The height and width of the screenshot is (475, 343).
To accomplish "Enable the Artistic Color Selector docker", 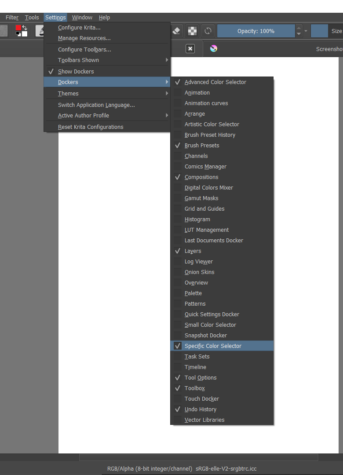I will (x=222, y=124).
